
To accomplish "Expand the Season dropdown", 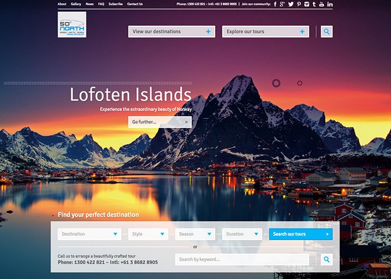I will [x=195, y=234].
